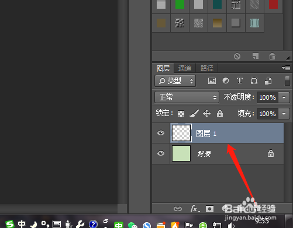The width and height of the screenshot is (293, 228).
Task: Create a new style in Styles panel
Action: [x=256, y=56]
